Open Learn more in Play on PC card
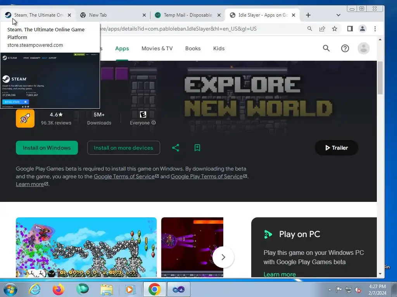The height and width of the screenshot is (297, 397). coord(280,274)
